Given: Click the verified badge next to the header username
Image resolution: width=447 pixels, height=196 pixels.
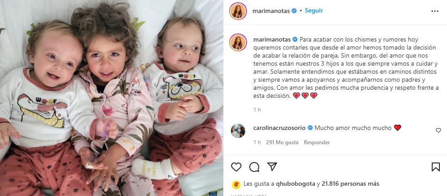Looking at the screenshot, I should click(294, 11).
